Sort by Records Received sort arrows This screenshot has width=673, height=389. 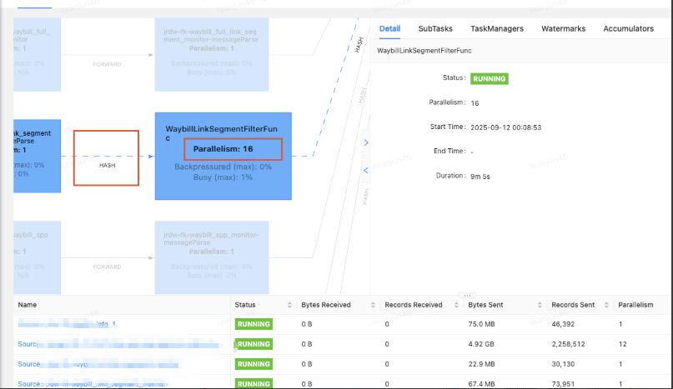coord(456,305)
